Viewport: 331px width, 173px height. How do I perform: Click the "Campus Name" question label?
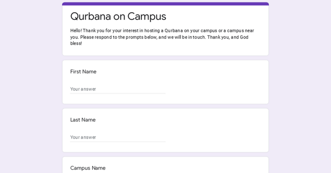pos(88,168)
